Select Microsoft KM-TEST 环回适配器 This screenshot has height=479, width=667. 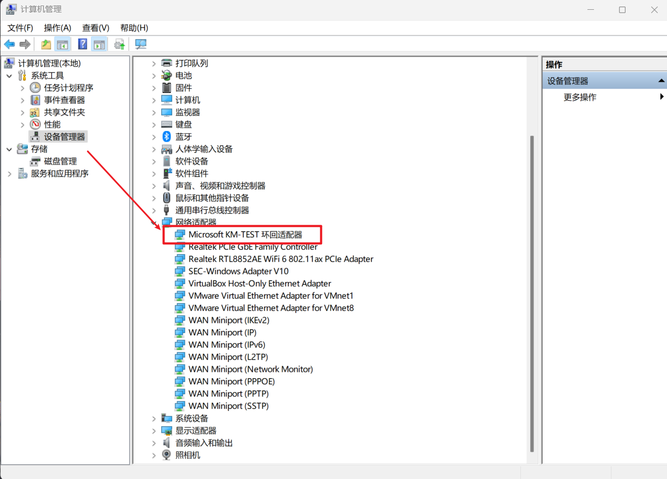coord(245,235)
